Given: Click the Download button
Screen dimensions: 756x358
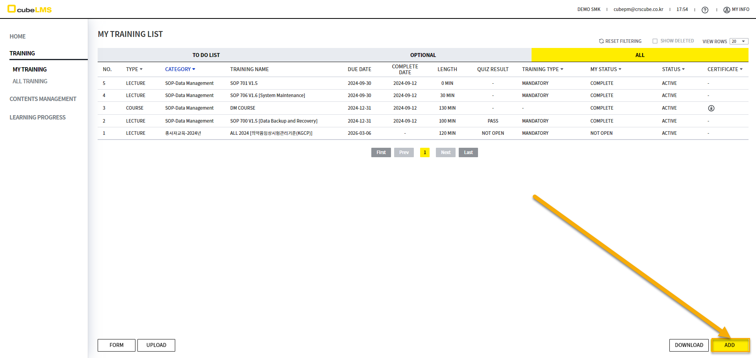Looking at the screenshot, I should tap(689, 345).
